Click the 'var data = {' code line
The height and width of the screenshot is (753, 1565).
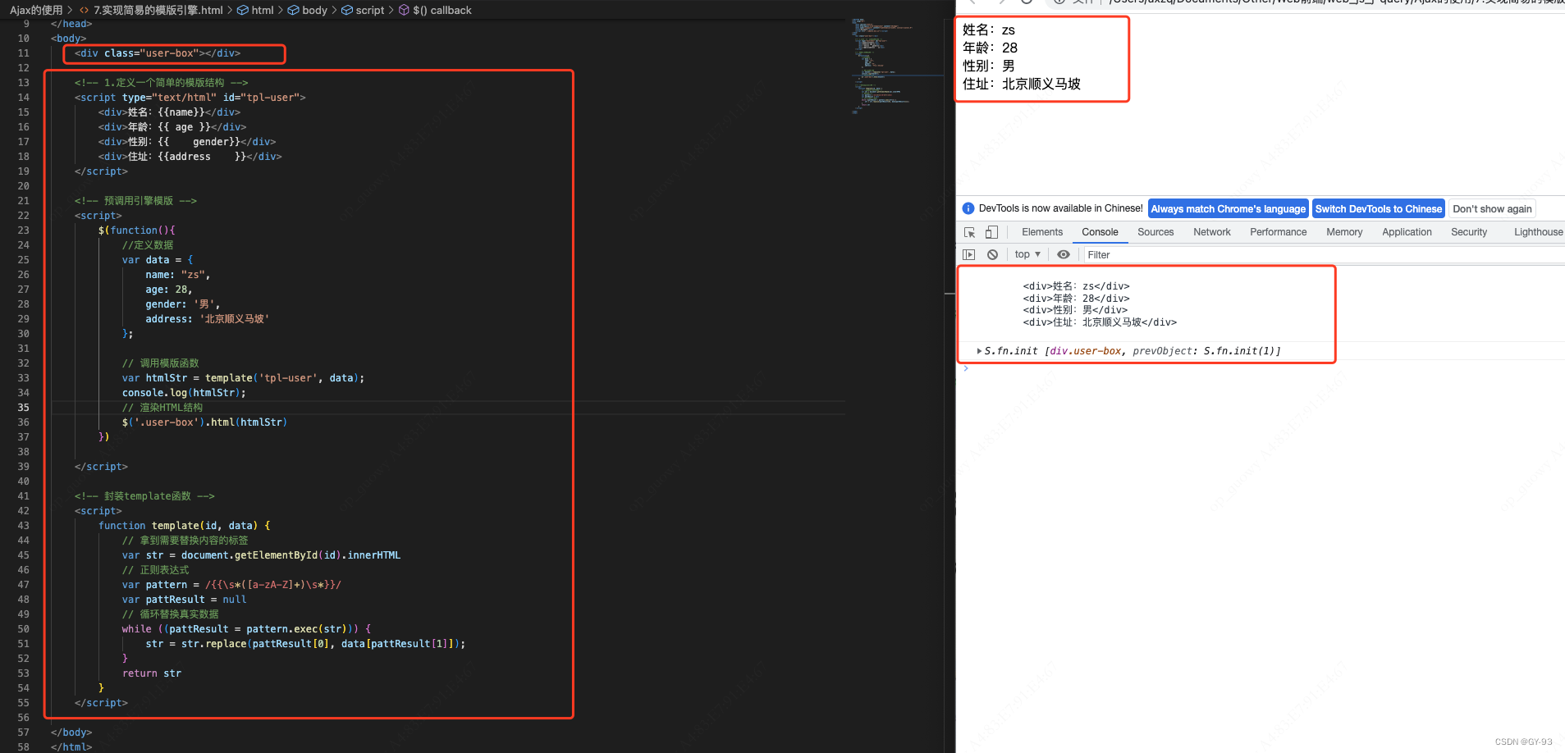click(158, 260)
